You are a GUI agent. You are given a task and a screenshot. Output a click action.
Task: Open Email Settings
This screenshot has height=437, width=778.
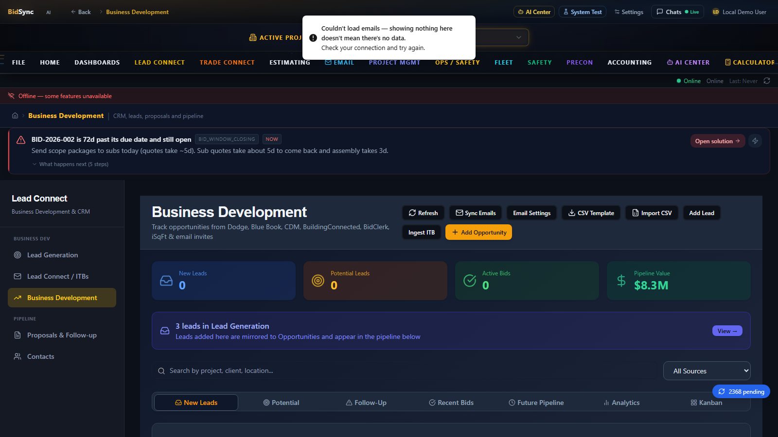click(531, 213)
